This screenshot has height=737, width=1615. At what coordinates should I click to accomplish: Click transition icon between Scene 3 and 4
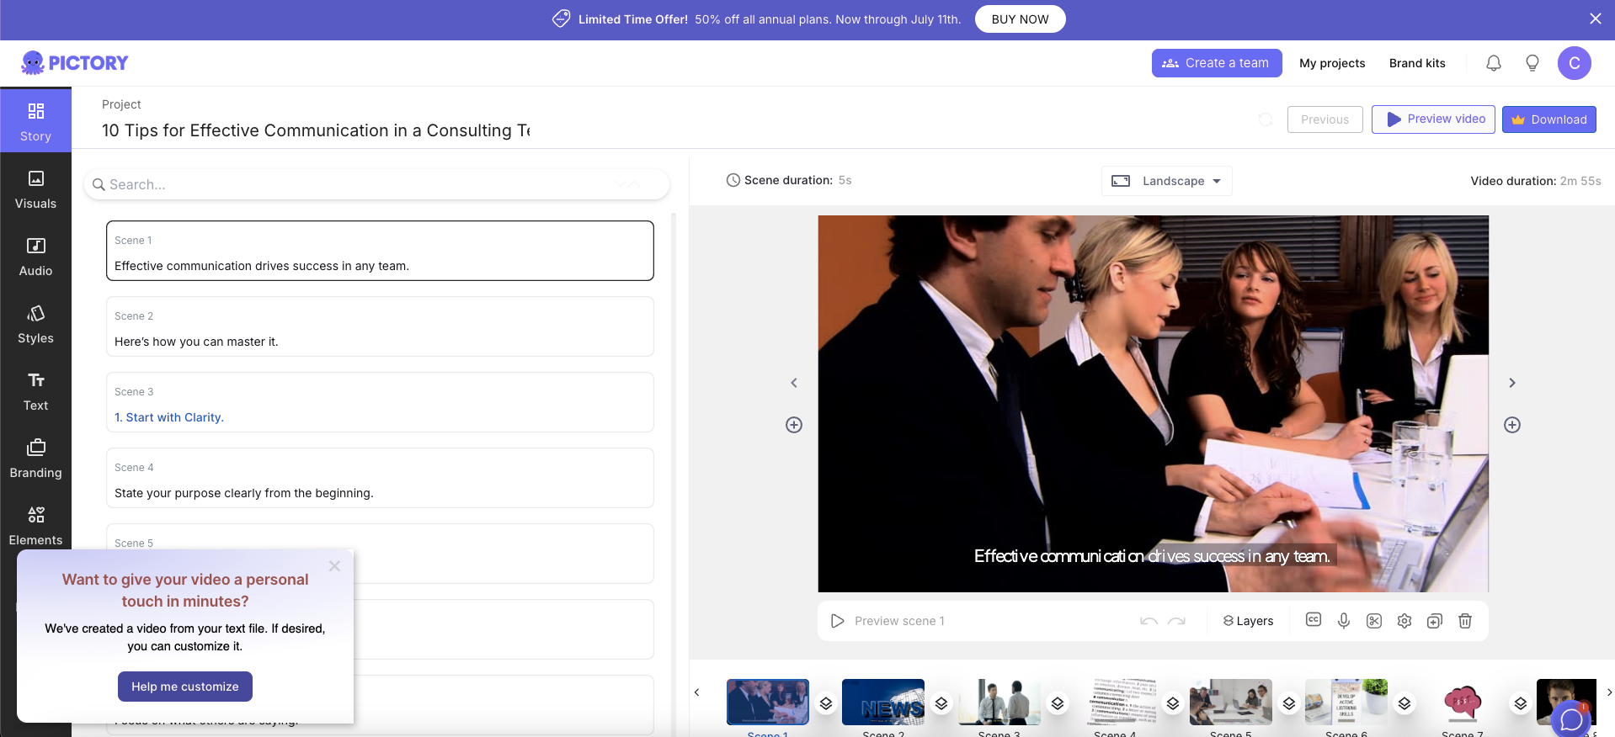coord(1058,703)
